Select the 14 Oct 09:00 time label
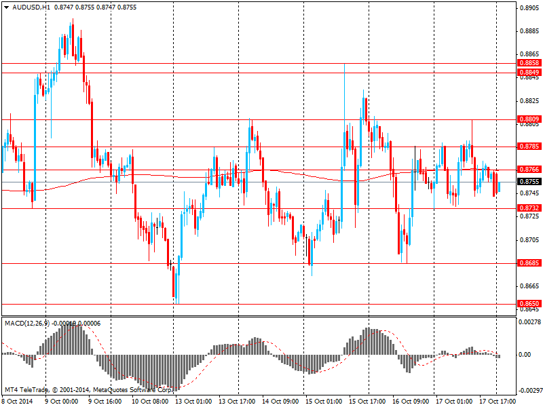 point(281,402)
